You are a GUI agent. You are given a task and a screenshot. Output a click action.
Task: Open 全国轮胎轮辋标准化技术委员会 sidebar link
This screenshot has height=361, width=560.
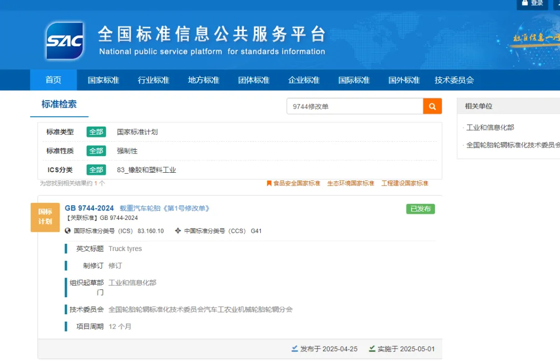click(513, 145)
